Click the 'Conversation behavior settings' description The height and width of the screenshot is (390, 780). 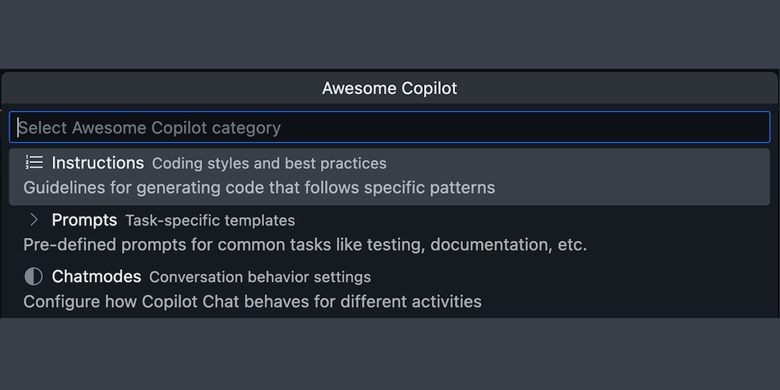[260, 277]
